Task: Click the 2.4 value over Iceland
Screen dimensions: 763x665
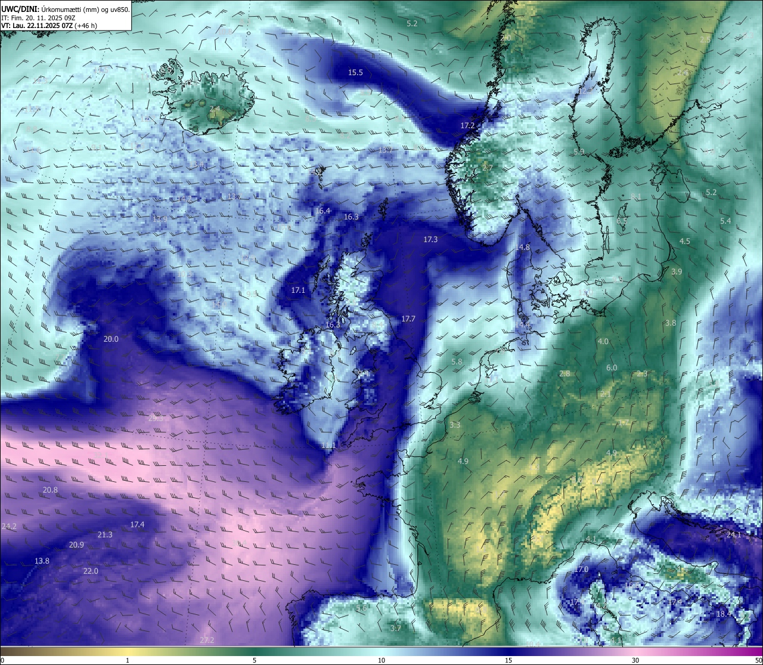Action: [214, 109]
